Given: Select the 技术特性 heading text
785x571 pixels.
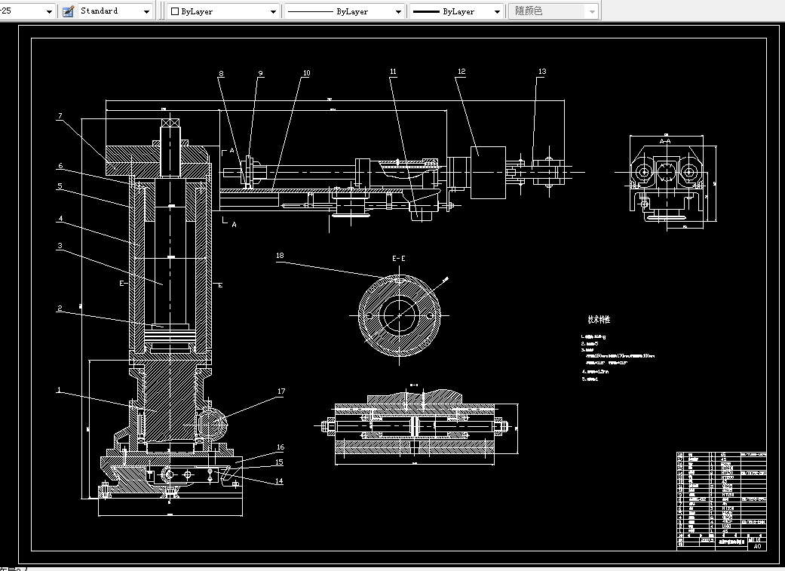Looking at the screenshot, I should tap(599, 320).
